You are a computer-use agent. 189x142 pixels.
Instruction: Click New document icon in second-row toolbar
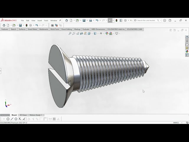click(8, 25)
